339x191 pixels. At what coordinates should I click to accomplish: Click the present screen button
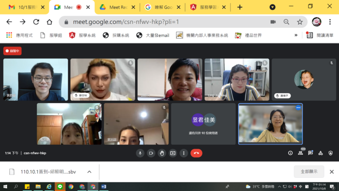pos(173,153)
